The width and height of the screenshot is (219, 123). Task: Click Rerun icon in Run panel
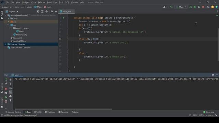[x=6, y=80]
